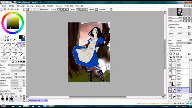Choose the Brush tool
This screenshot has width=192, height=108.
click(x=14, y=45)
